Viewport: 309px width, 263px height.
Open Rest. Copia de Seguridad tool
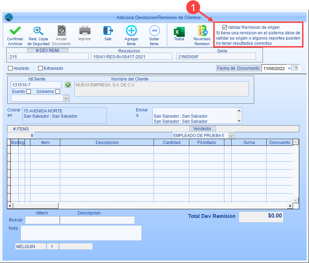[x=38, y=31]
